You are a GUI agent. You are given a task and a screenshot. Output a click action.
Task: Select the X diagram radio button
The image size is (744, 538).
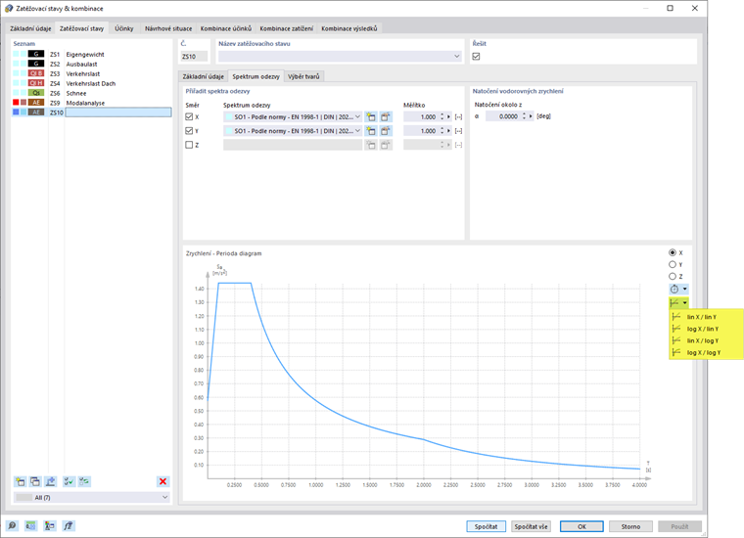click(673, 252)
